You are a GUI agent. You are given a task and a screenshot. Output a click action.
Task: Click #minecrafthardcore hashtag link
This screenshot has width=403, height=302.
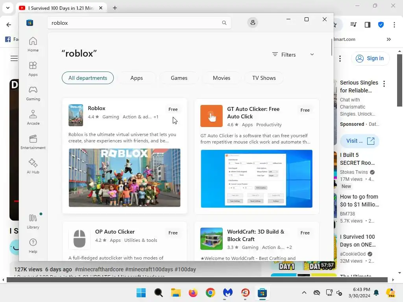[99, 269]
